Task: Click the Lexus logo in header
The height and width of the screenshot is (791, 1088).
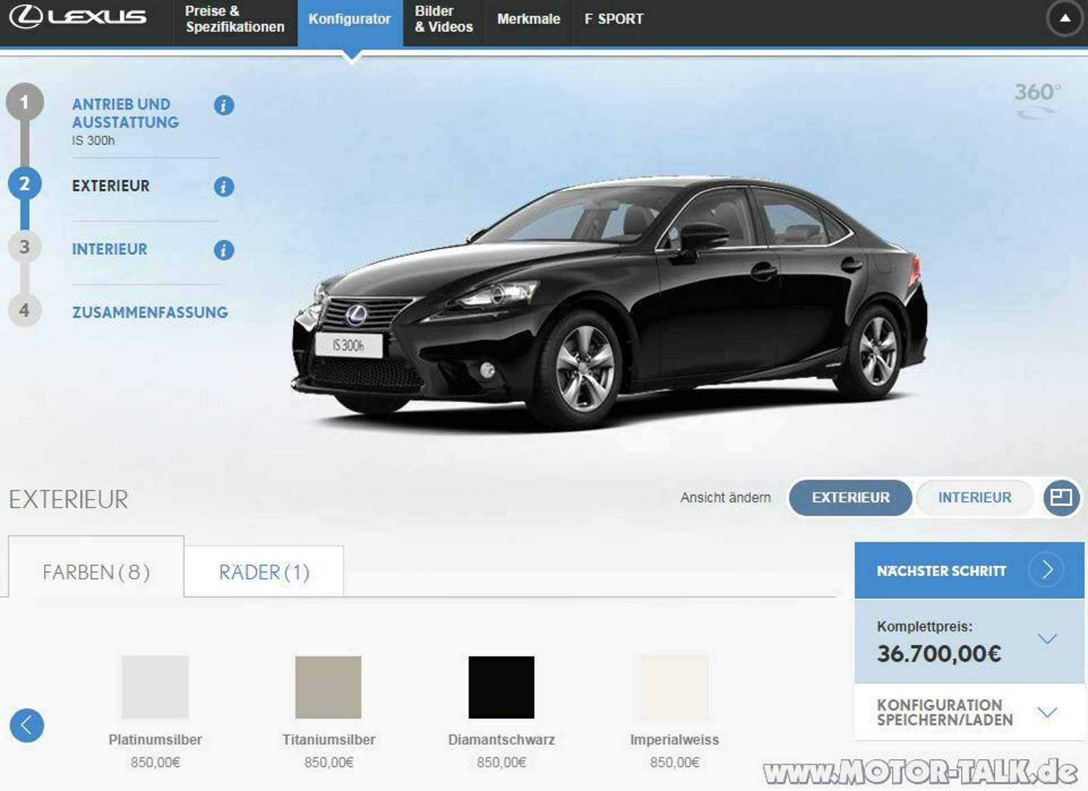Action: tap(78, 17)
